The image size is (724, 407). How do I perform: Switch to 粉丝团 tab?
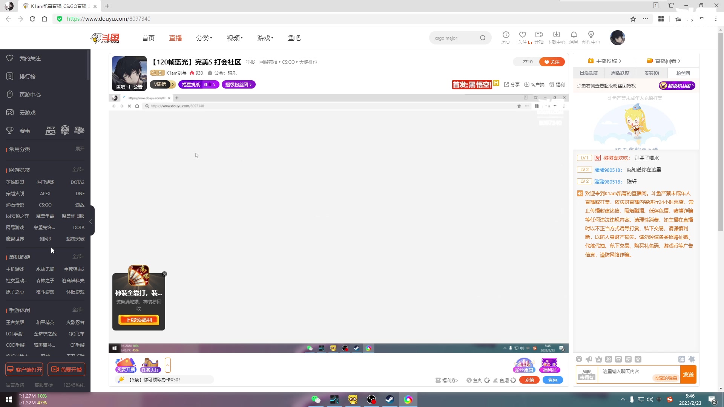coord(683,73)
